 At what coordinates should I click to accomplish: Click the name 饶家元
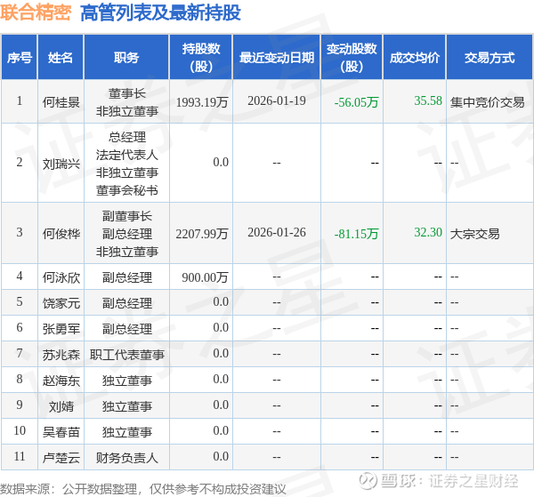(x=61, y=303)
